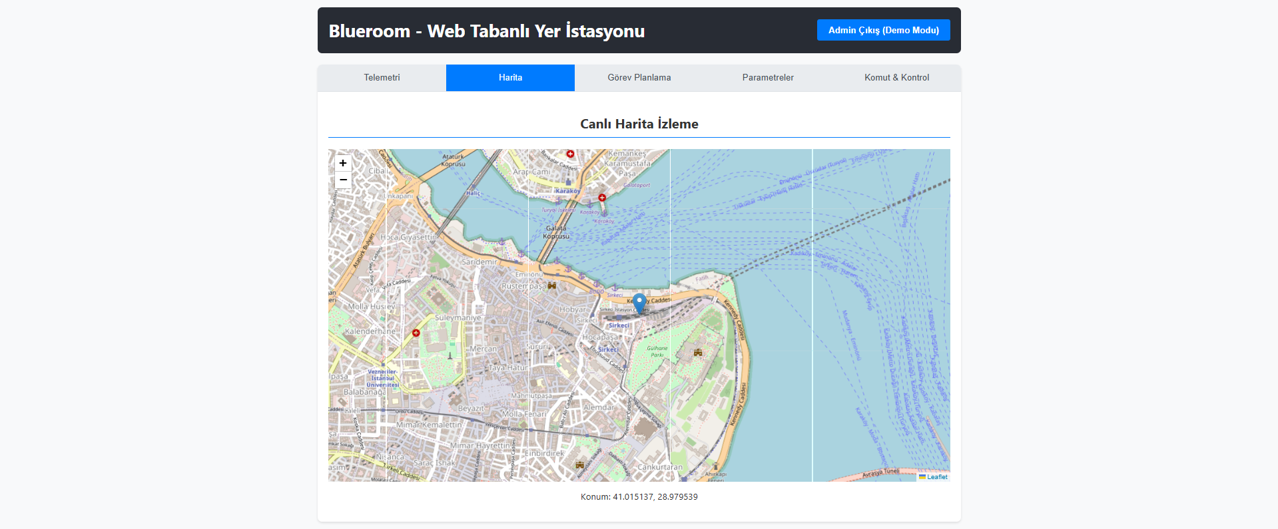Click red hospital icon near Galataport
1278x529 pixels.
coord(602,198)
